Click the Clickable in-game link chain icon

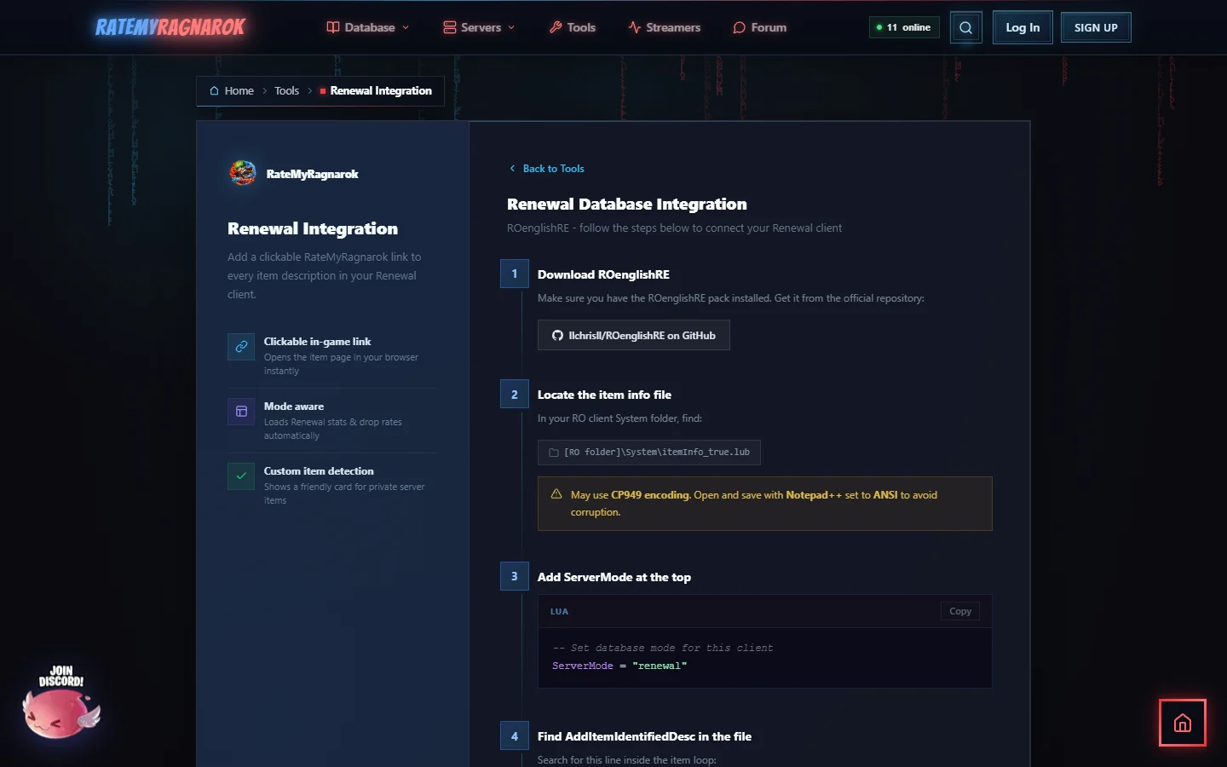click(241, 347)
